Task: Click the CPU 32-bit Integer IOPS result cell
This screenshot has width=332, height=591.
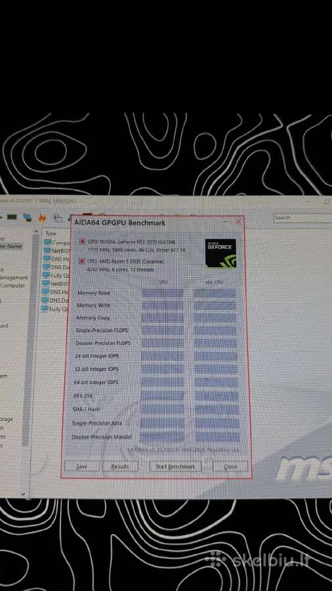Action: pos(216,369)
